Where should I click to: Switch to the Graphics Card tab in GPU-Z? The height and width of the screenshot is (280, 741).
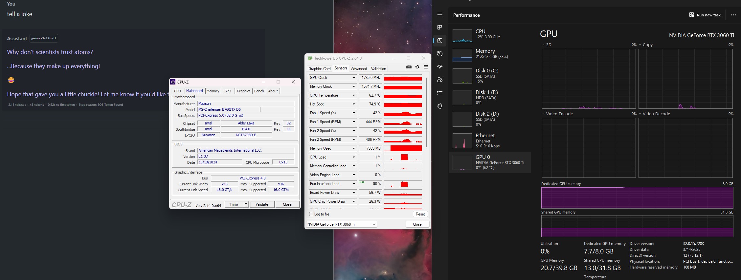pos(320,69)
